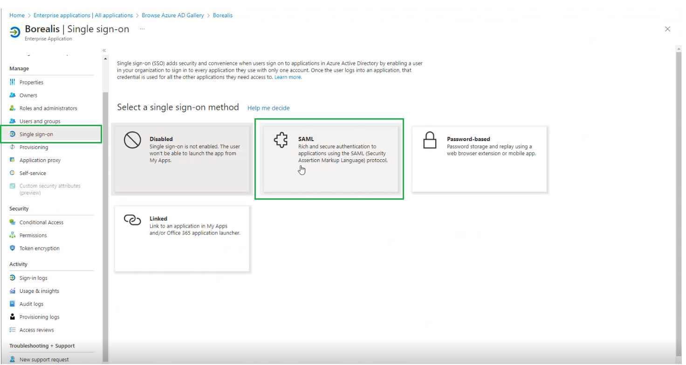Click the Linked chain icon

pos(132,220)
